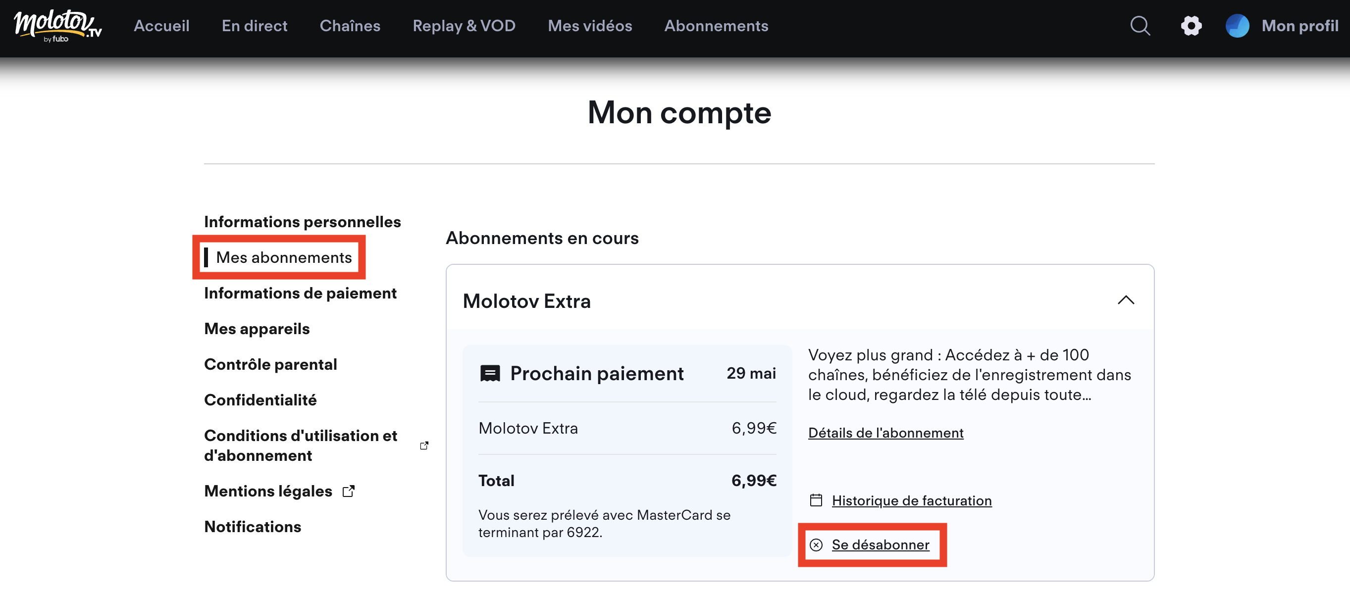The width and height of the screenshot is (1350, 593).
Task: Open Abonnements in the top navigation
Action: 717,26
